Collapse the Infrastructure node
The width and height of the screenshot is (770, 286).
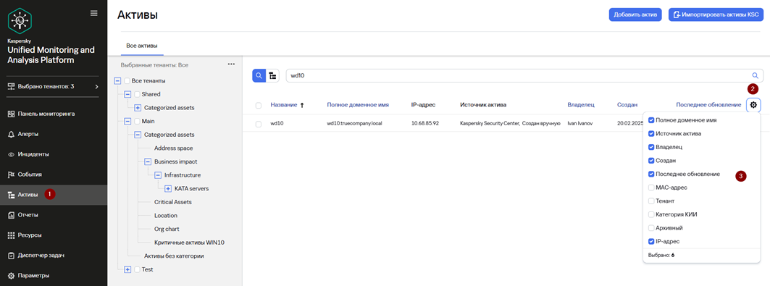click(x=158, y=175)
